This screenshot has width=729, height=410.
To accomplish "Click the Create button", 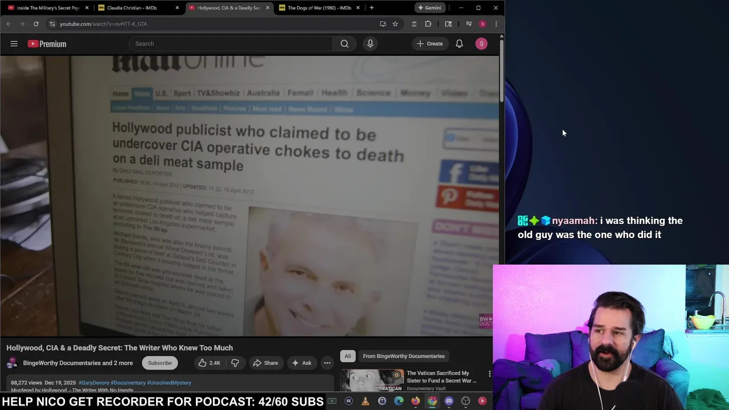I will (429, 44).
